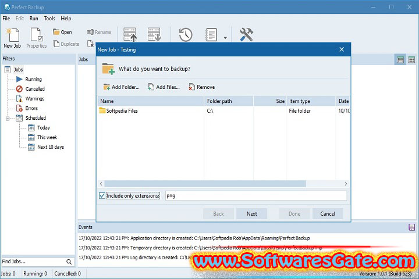
Task: Select the This week filter
Action: (x=47, y=137)
